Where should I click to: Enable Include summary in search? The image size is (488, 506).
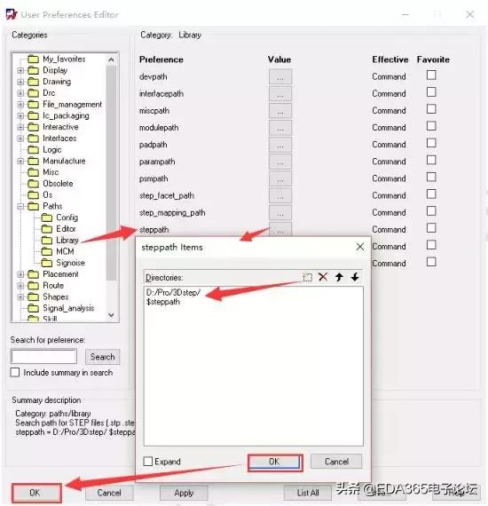tap(15, 373)
